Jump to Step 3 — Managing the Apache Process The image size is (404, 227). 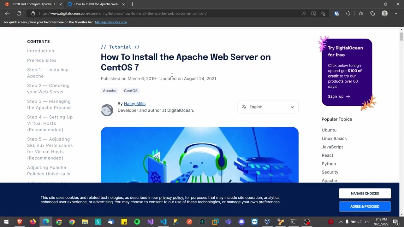click(x=49, y=104)
